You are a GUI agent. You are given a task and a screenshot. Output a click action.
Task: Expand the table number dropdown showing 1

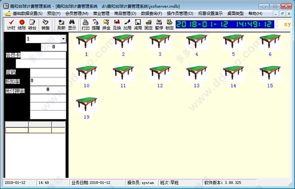pos(63,39)
